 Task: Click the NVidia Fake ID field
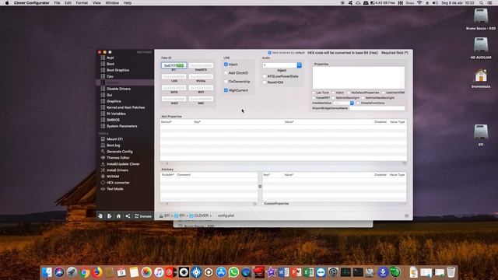[x=201, y=76]
